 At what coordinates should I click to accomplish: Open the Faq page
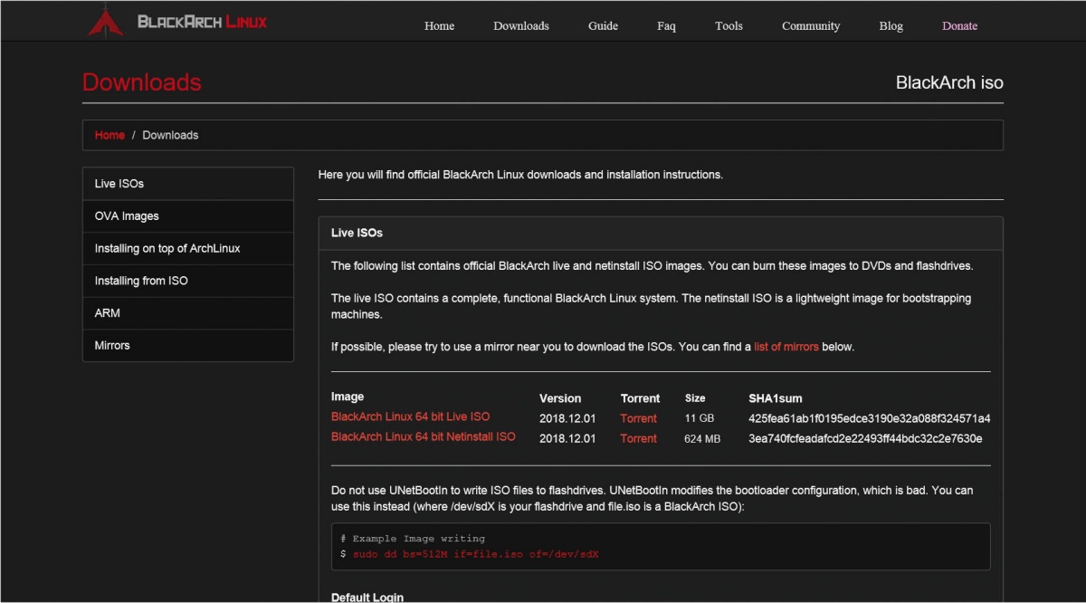[666, 25]
